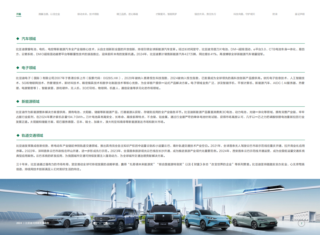This screenshot has width=320, height=235.
Task: Open the 附录 tab
Action: click(x=275, y=14)
